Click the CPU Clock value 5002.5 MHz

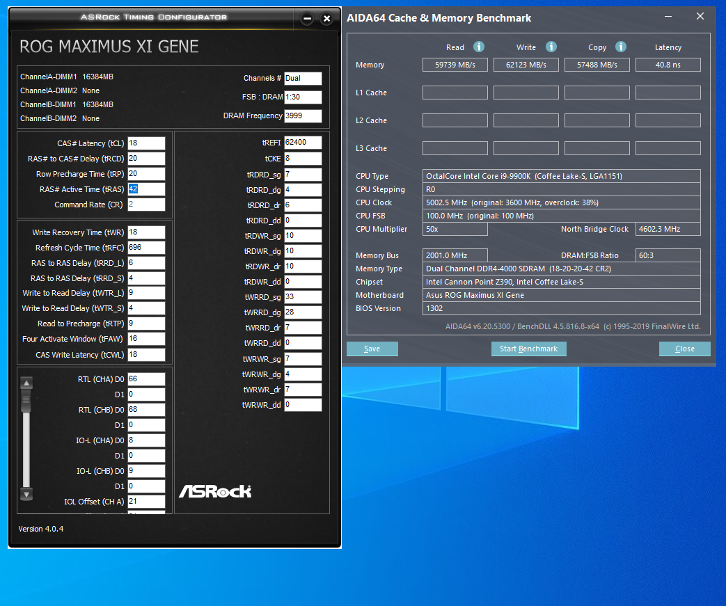pos(562,202)
